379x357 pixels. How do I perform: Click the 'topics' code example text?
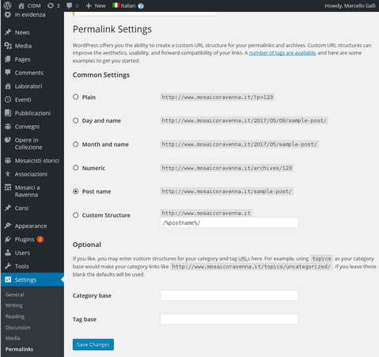tap(321, 258)
